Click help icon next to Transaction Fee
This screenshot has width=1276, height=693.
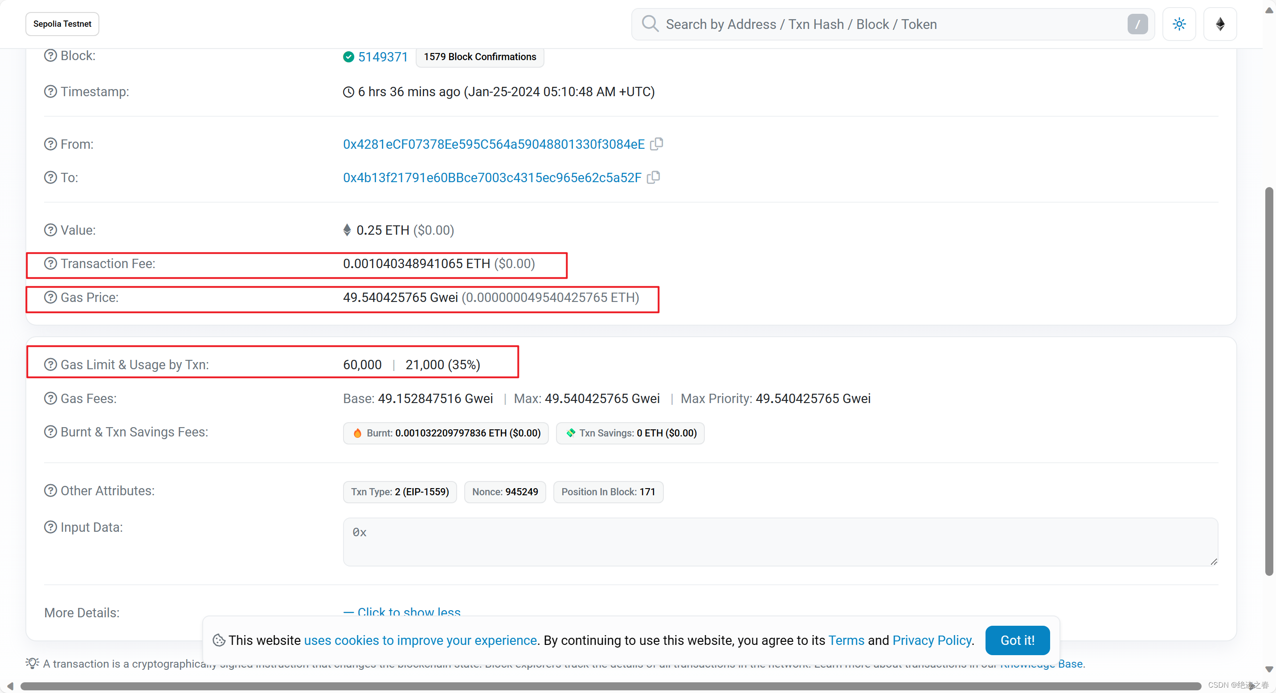pyautogui.click(x=50, y=263)
